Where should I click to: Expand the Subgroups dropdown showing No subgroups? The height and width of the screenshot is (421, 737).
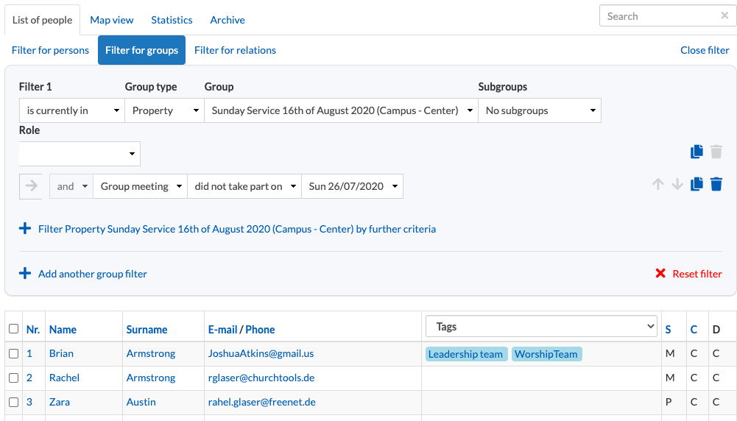(540, 110)
